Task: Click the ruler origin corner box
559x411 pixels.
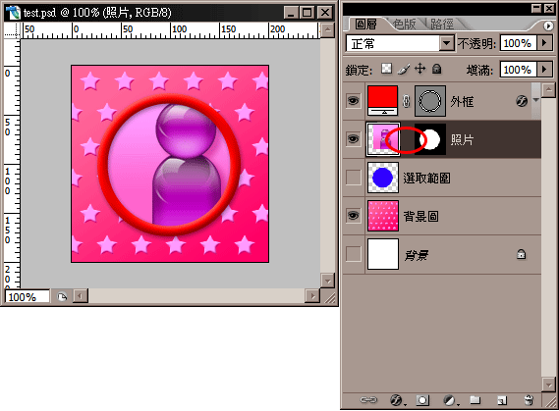Action: [12, 30]
